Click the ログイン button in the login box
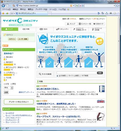The width and height of the screenshot is (121, 131). point(12,39)
